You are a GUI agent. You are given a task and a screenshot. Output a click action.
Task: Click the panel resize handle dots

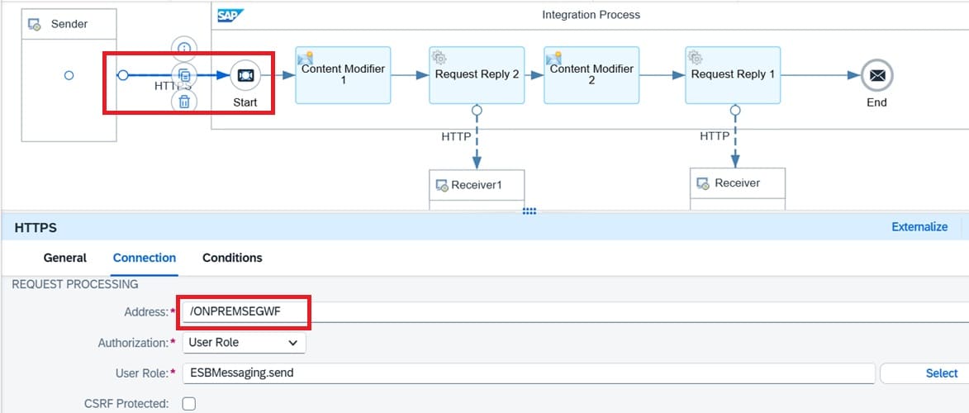point(530,211)
